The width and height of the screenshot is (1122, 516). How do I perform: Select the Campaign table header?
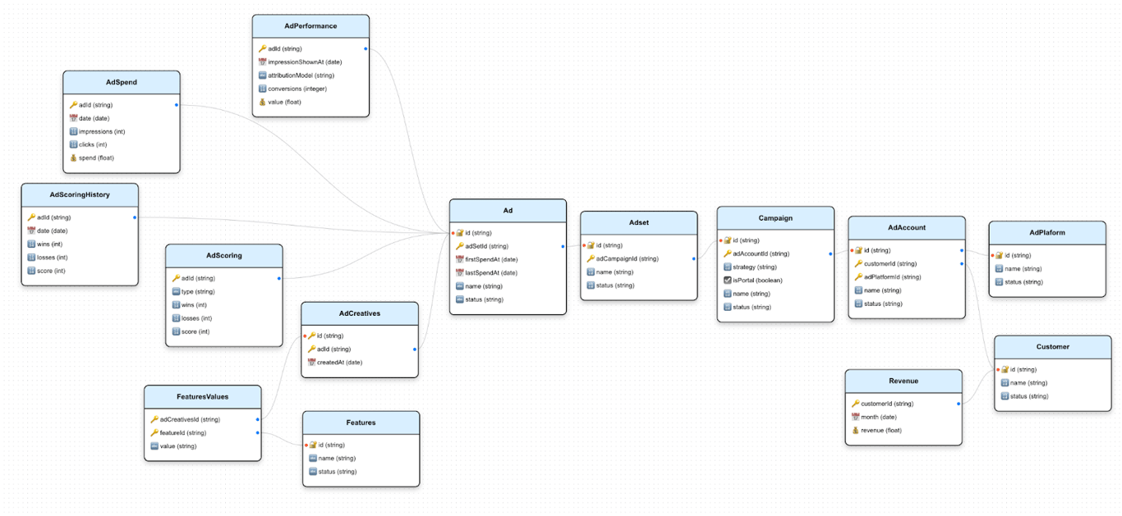(775, 218)
